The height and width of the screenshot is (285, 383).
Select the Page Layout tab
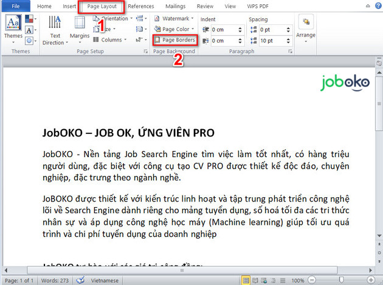point(102,6)
